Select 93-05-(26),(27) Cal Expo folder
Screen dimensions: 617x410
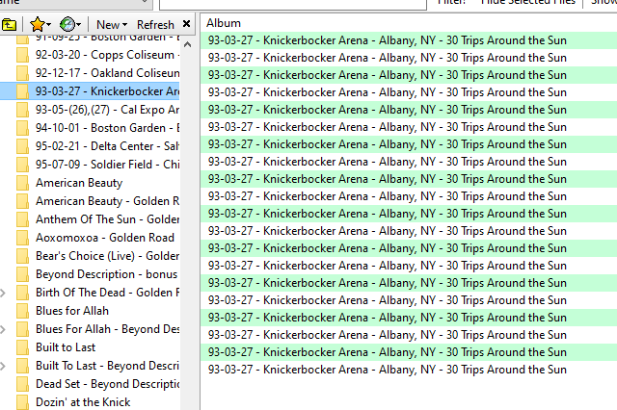point(107,110)
